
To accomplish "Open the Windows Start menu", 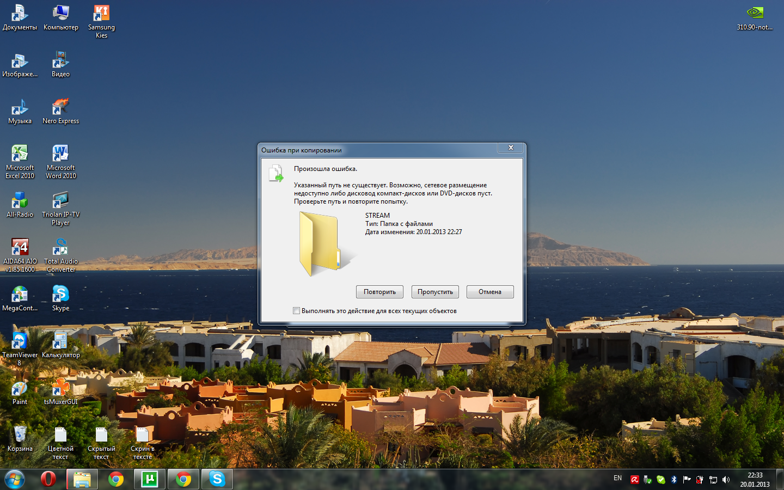I will 15,479.
